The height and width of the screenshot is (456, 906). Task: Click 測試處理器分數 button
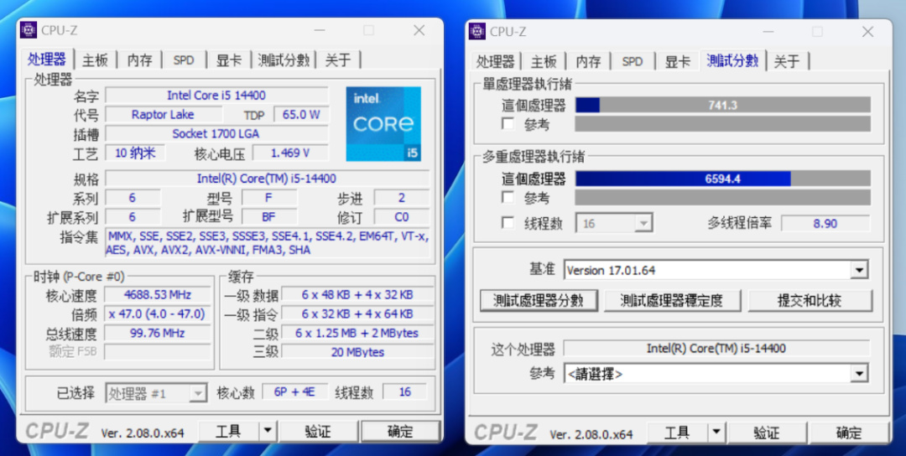click(539, 300)
